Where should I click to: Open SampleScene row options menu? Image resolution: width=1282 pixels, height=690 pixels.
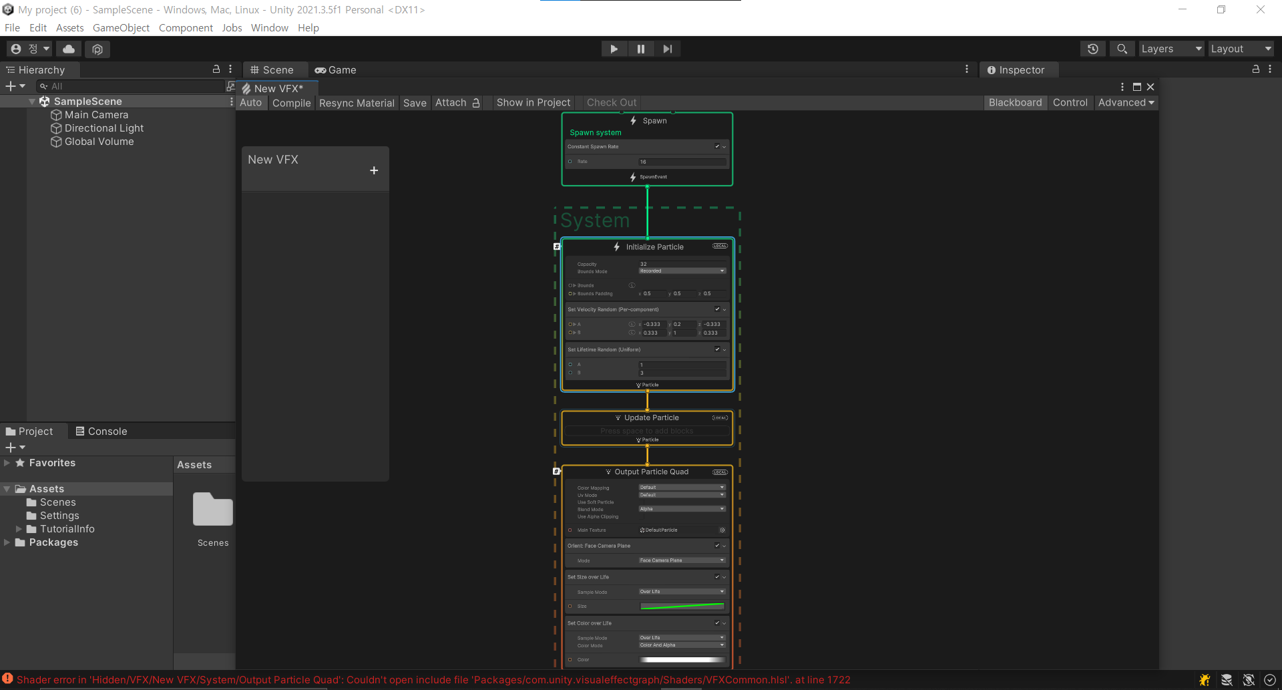[232, 102]
